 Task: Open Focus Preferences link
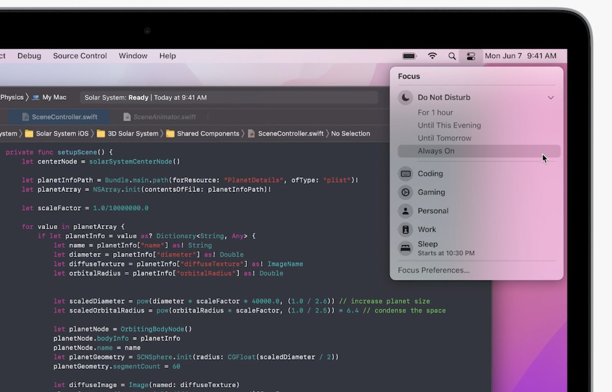point(433,270)
